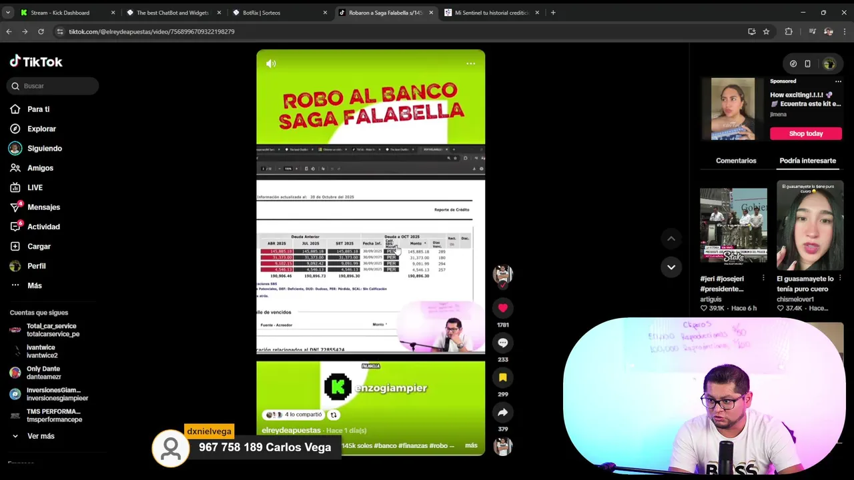This screenshot has height=480, width=854.
Task: Open the sponsored jimena ad thumbnail
Action: tap(733, 109)
